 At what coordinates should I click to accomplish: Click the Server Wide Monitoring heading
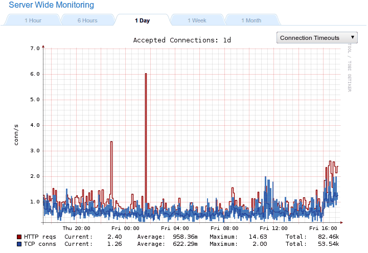[51, 5]
